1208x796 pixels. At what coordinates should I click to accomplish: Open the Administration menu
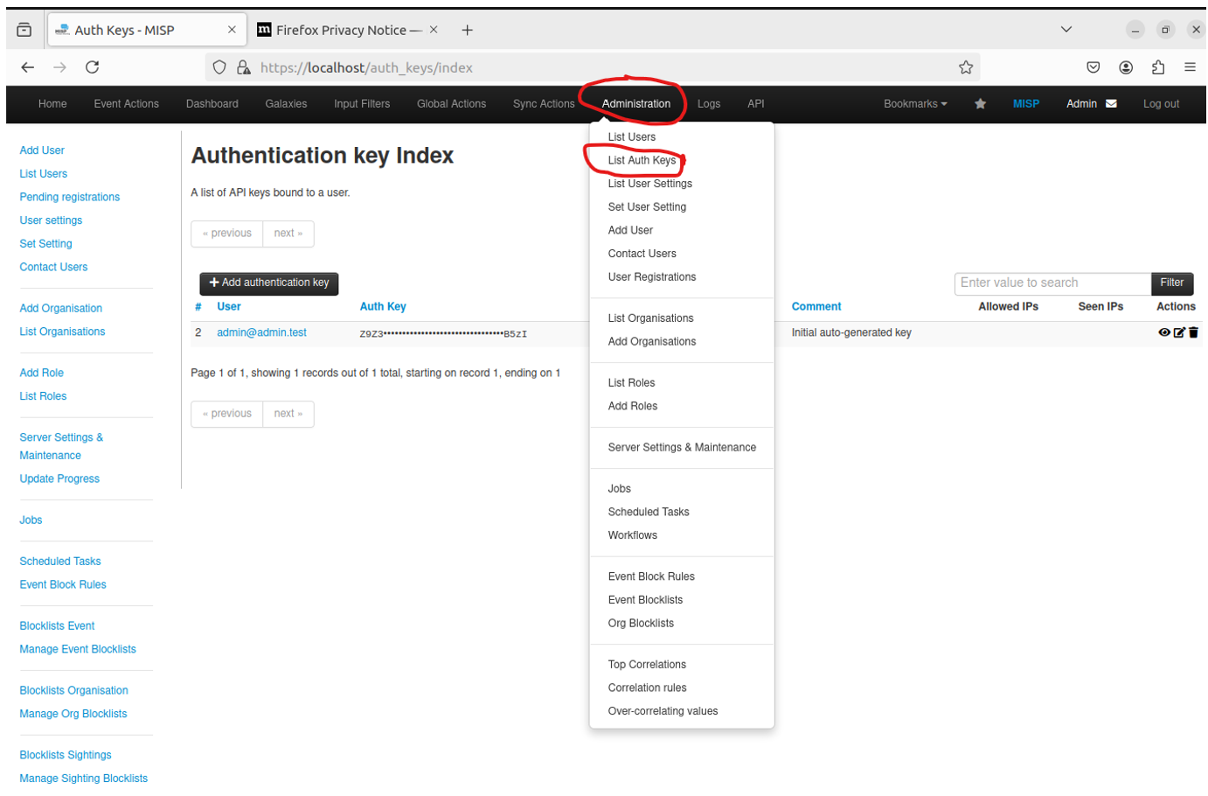click(x=636, y=104)
